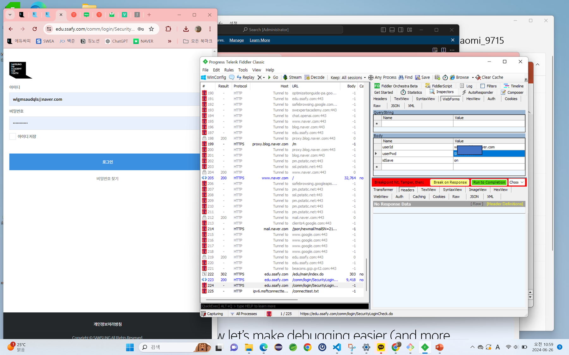Open the Rules menu in Fiddler
569x355 pixels.
[x=229, y=70]
